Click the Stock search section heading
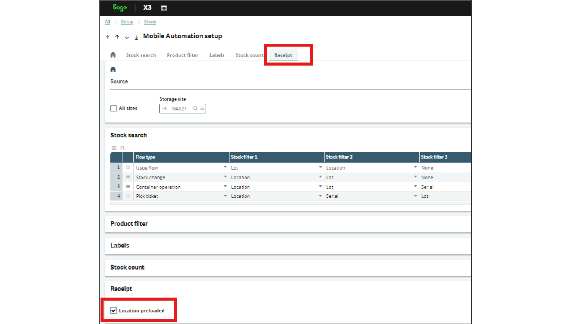This screenshot has height=324, width=571. point(129,135)
